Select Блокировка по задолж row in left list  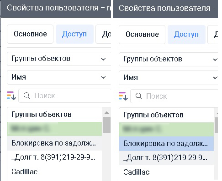tap(54, 143)
